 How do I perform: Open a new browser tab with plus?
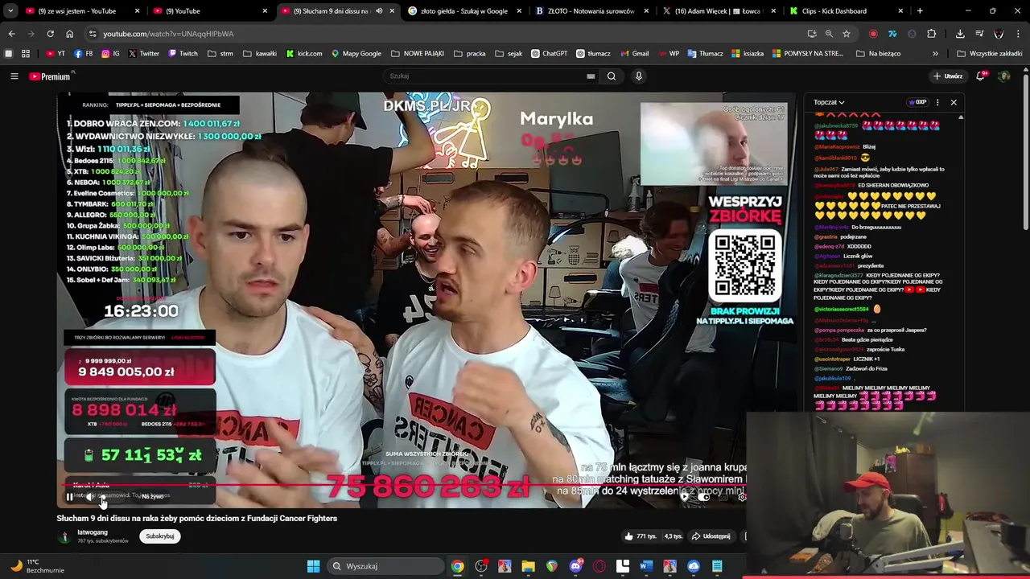920,11
